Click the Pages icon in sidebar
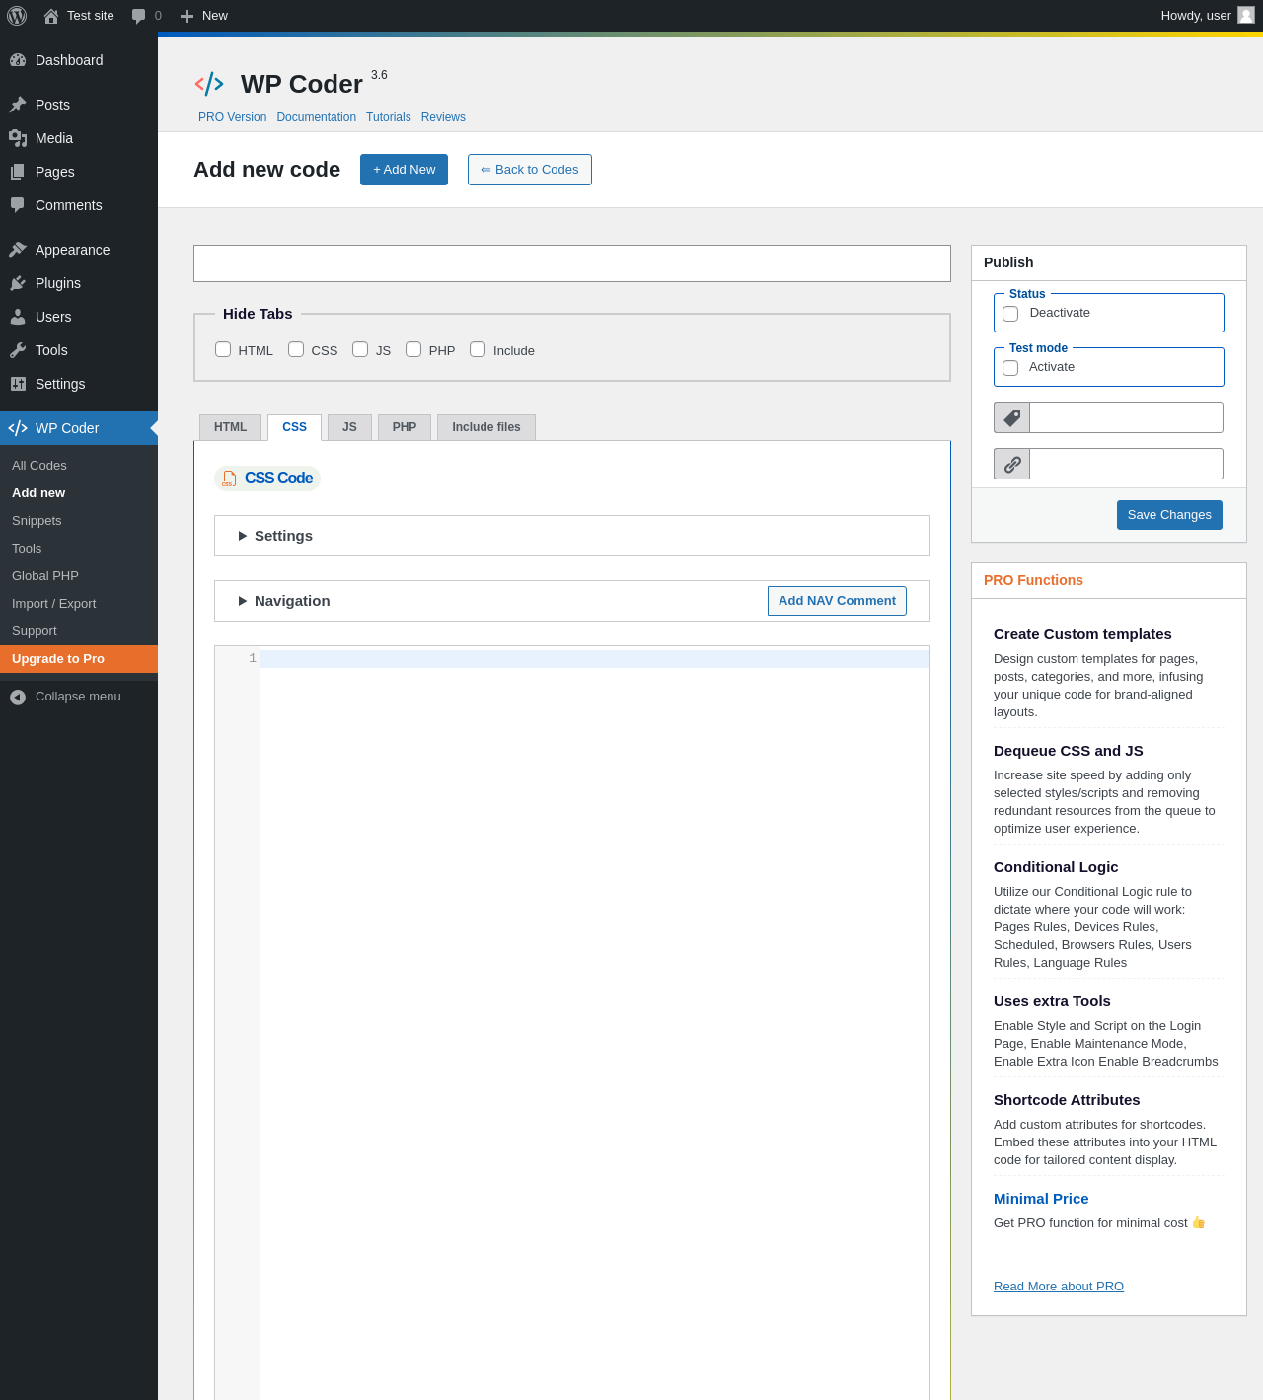The height and width of the screenshot is (1400, 1263). (x=18, y=172)
